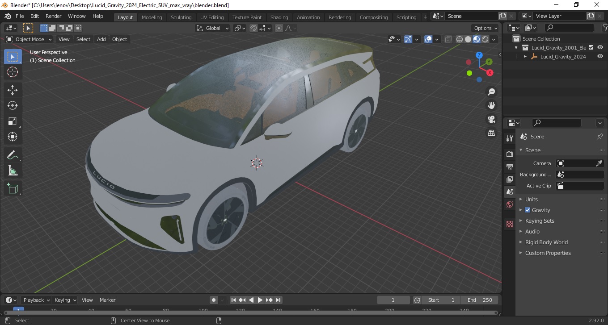Open the viewport shading options dropdown

(494, 39)
